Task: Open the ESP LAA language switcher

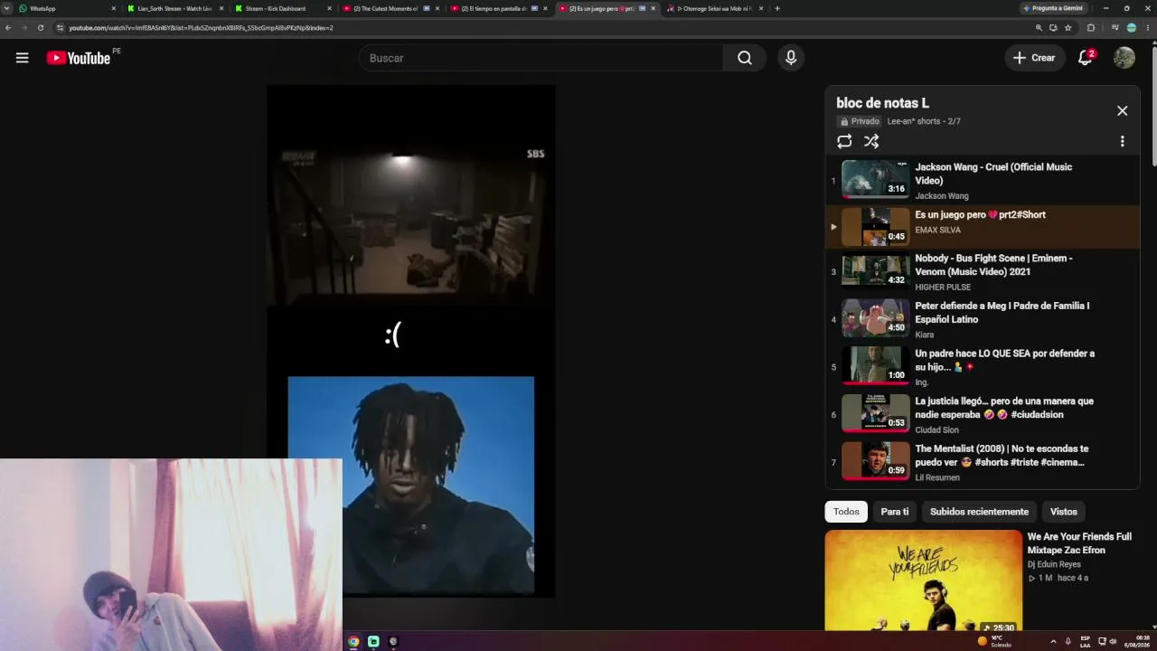Action: (x=1086, y=641)
